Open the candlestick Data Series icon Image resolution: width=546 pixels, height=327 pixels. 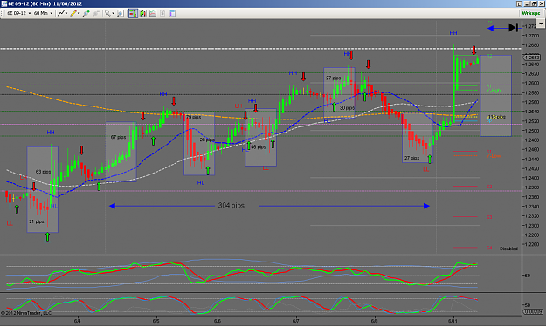142,13
